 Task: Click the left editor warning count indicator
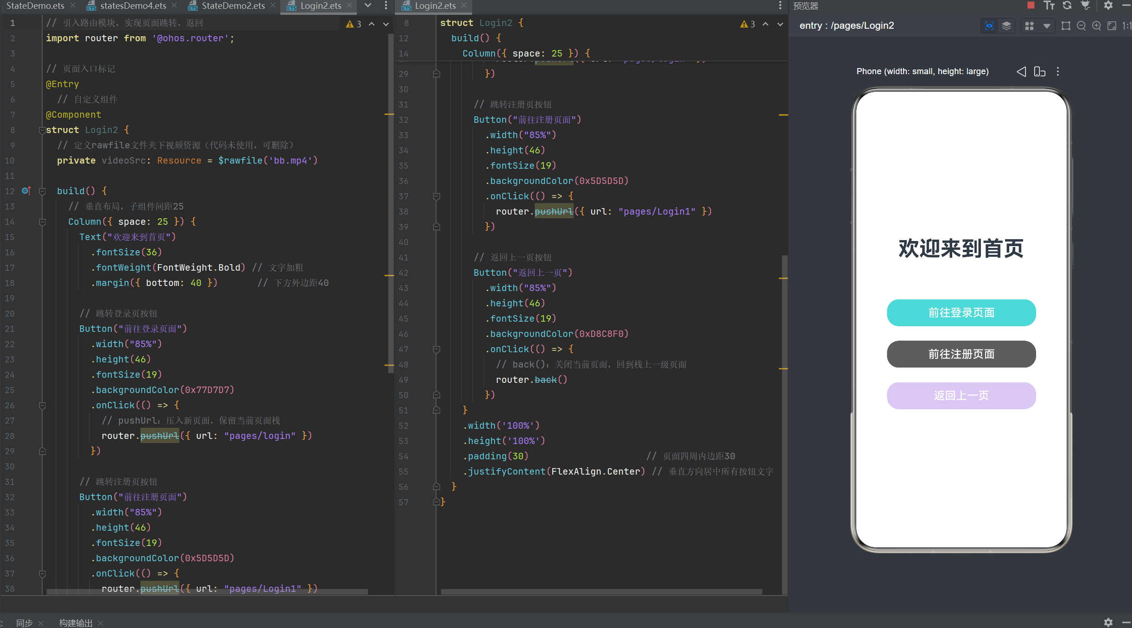(354, 24)
